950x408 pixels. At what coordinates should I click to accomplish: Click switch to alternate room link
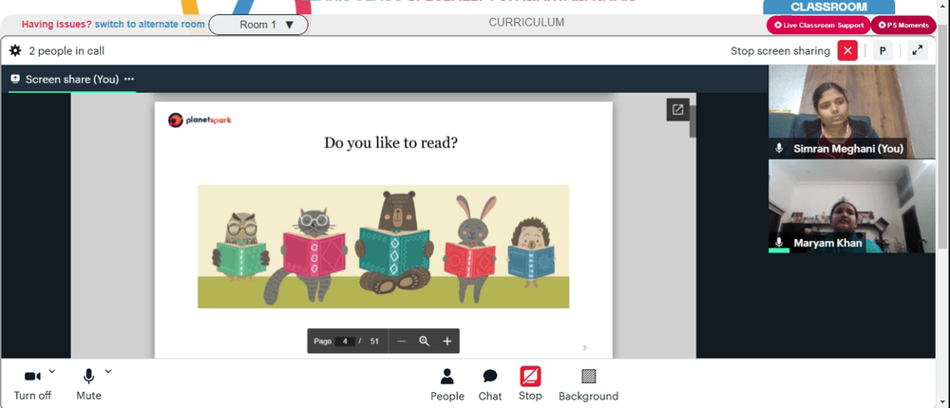[150, 25]
